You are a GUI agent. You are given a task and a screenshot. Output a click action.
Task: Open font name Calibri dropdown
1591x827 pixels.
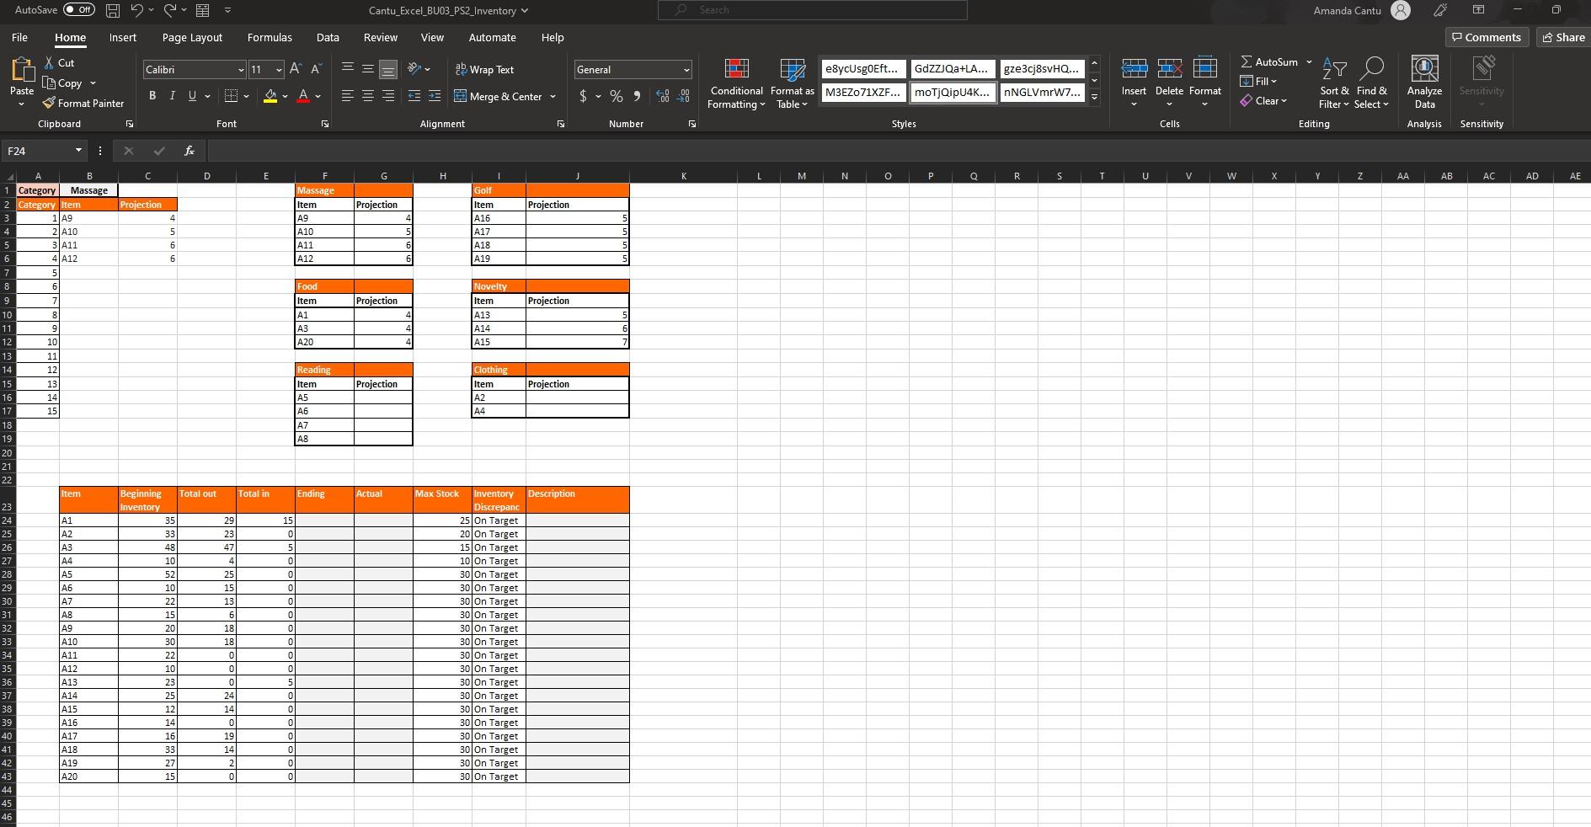[241, 70]
